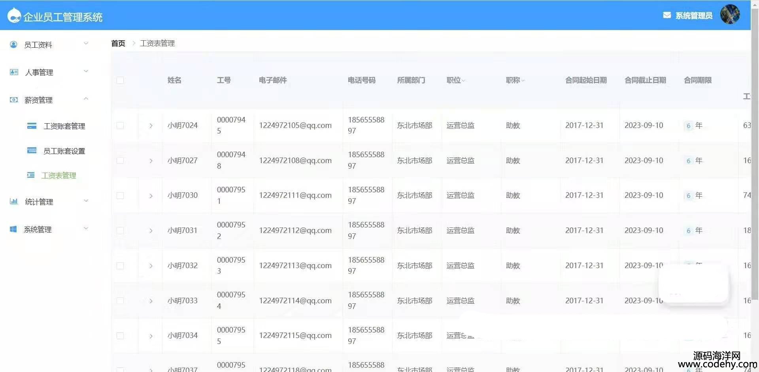Click the vertical scrollbar on the right edge
The height and width of the screenshot is (372, 759).
pos(754,158)
